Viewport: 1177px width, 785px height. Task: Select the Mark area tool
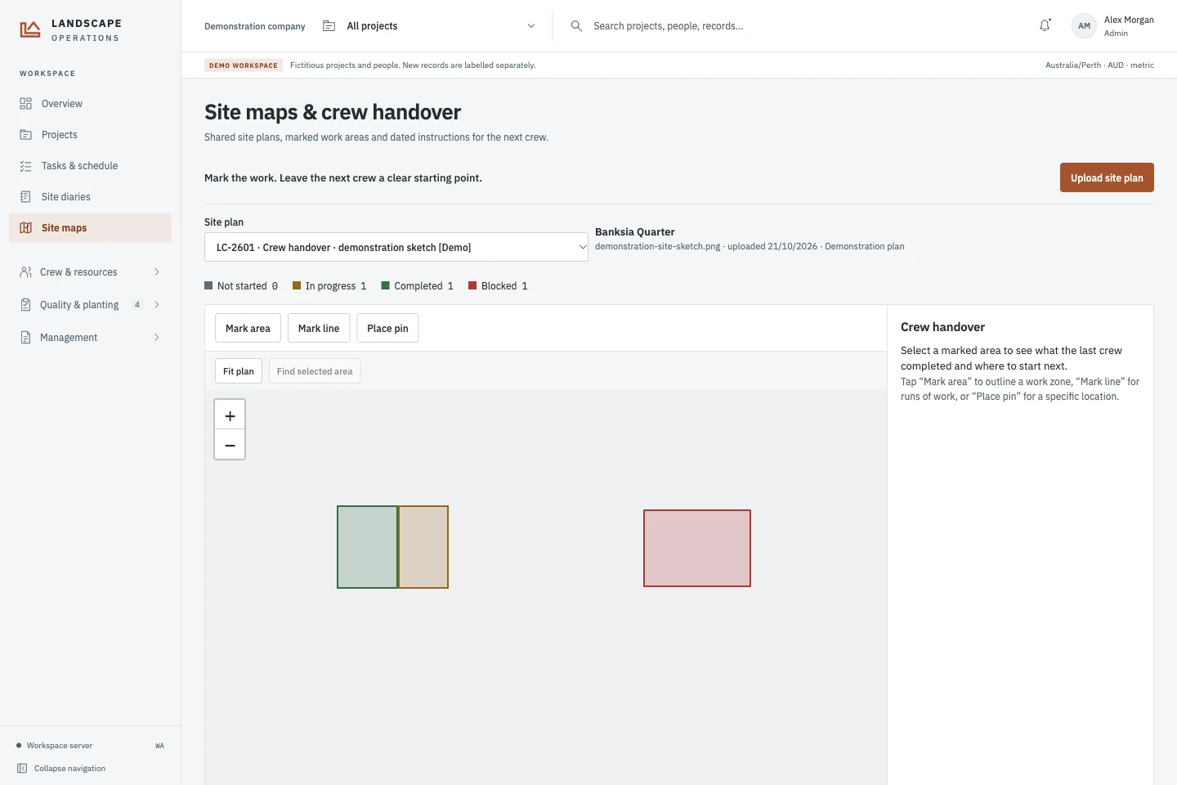[x=248, y=328]
